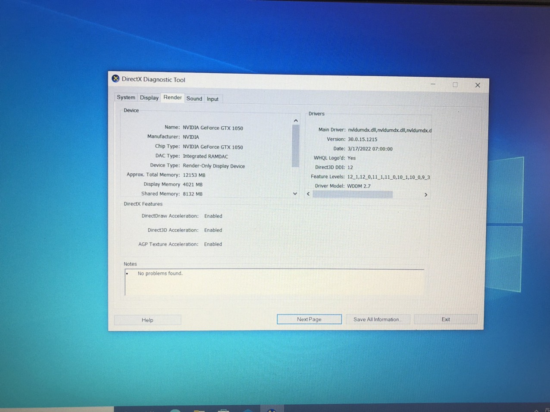This screenshot has width=550, height=412.
Task: Click DirectDraw Acceleration 'Enabled' value
Action: coord(213,216)
